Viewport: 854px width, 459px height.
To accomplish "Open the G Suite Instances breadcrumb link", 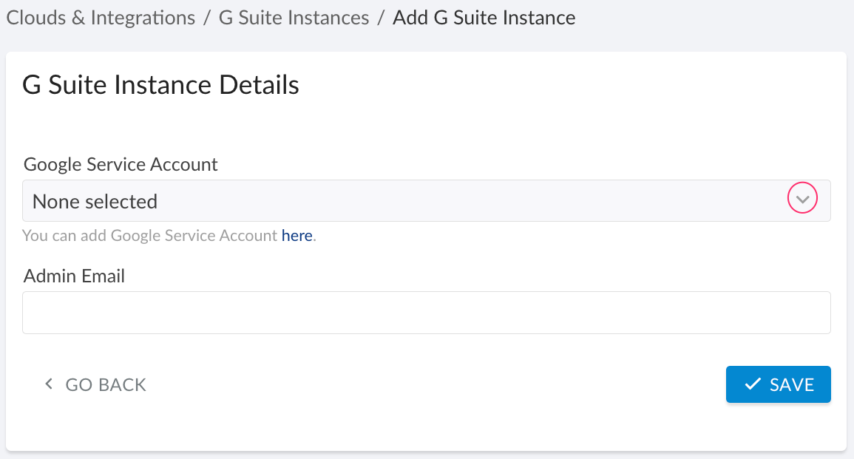I will coord(293,17).
